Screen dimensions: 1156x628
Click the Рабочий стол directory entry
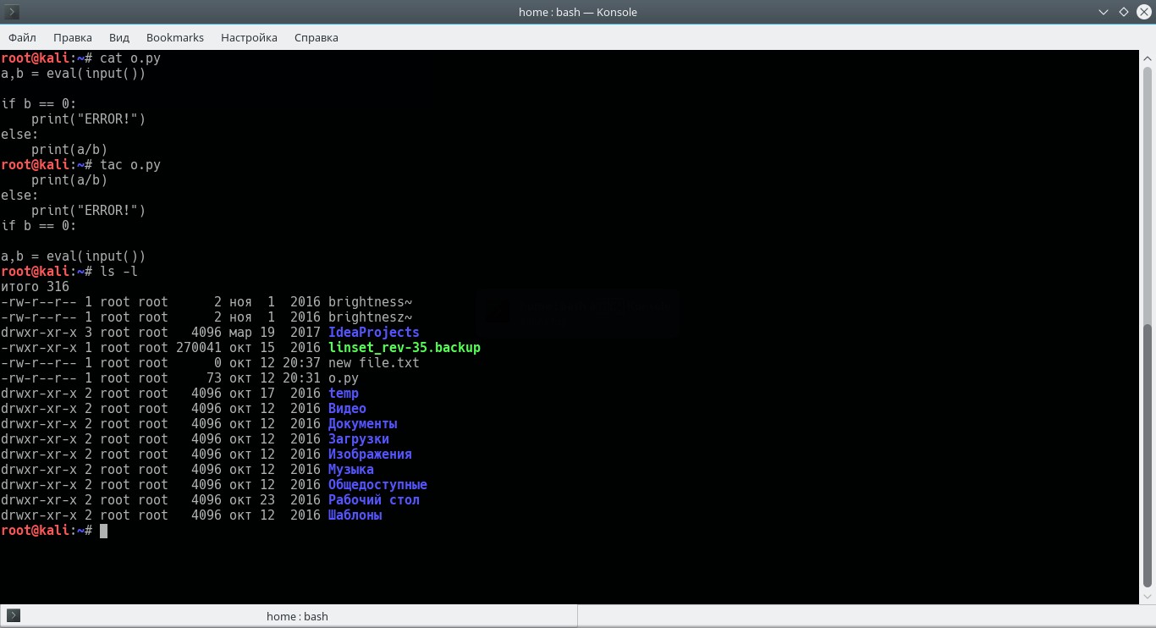373,500
